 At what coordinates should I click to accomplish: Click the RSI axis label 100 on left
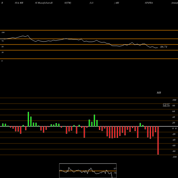click(3, 32)
